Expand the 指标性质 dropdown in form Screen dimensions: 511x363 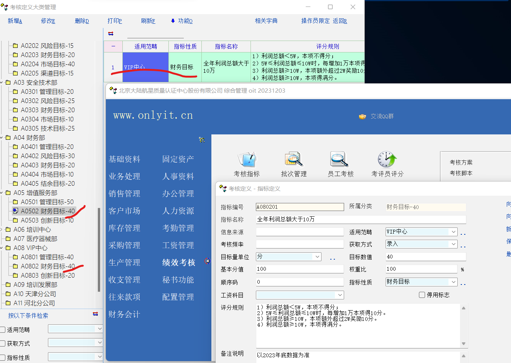(x=453, y=282)
